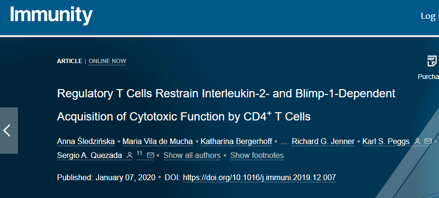Expand the full list with Show all authors
The height and width of the screenshot is (198, 439).
click(x=192, y=156)
